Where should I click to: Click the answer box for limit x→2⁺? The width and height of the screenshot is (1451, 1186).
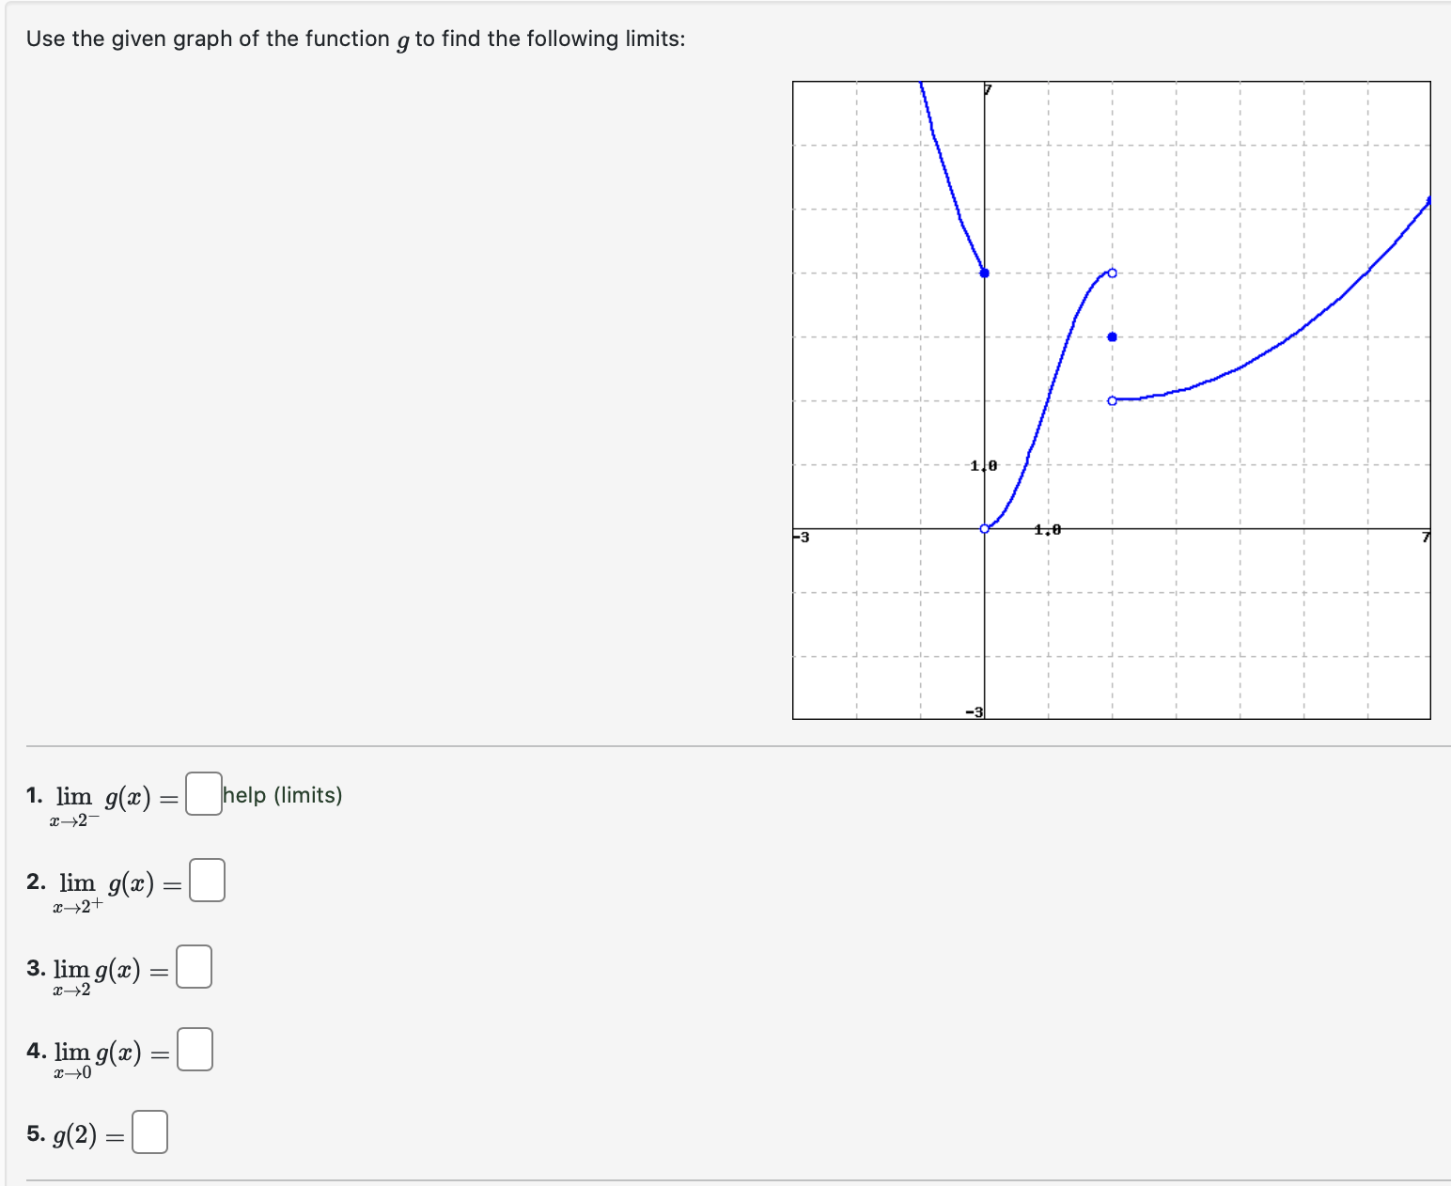click(x=208, y=882)
